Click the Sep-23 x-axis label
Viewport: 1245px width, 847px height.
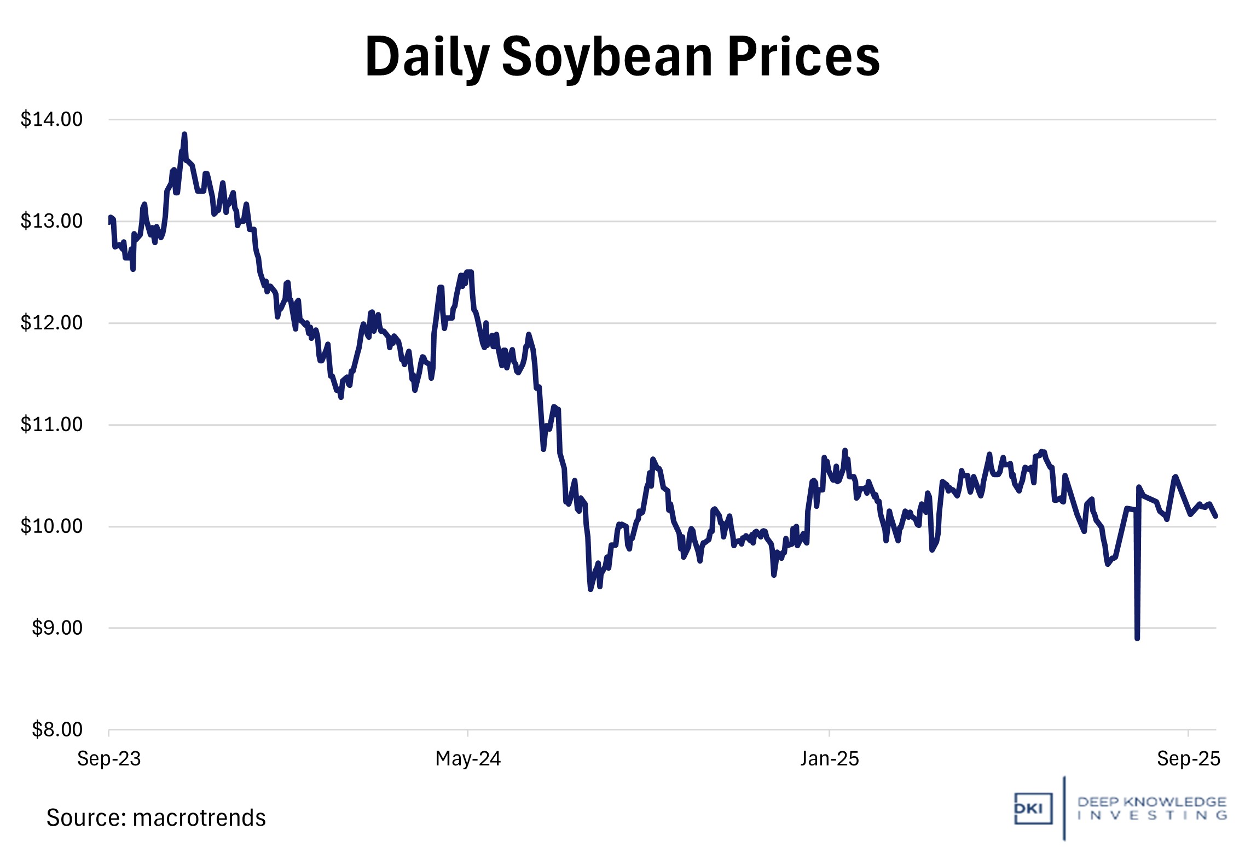(109, 758)
